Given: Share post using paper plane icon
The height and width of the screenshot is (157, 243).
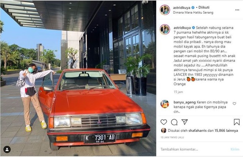Looking at the screenshot, I should 185,122.
